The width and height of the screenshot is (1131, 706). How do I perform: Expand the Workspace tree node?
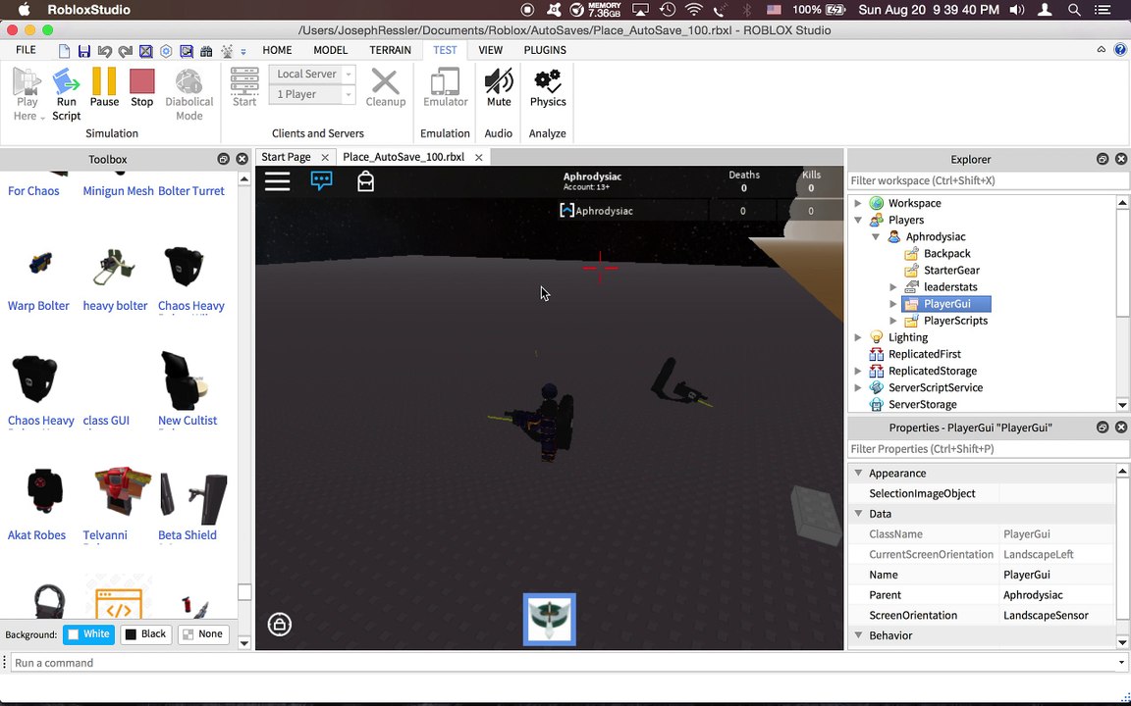pyautogui.click(x=858, y=203)
